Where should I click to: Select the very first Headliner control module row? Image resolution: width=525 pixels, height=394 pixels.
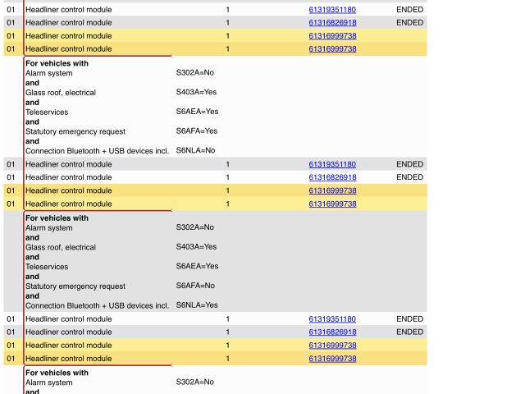(69, 10)
